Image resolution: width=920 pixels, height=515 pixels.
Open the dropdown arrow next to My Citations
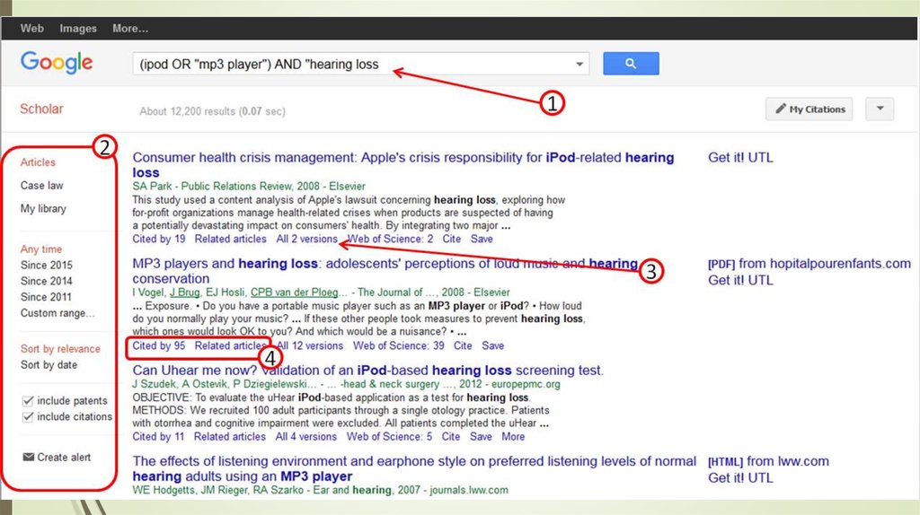pyautogui.click(x=880, y=109)
